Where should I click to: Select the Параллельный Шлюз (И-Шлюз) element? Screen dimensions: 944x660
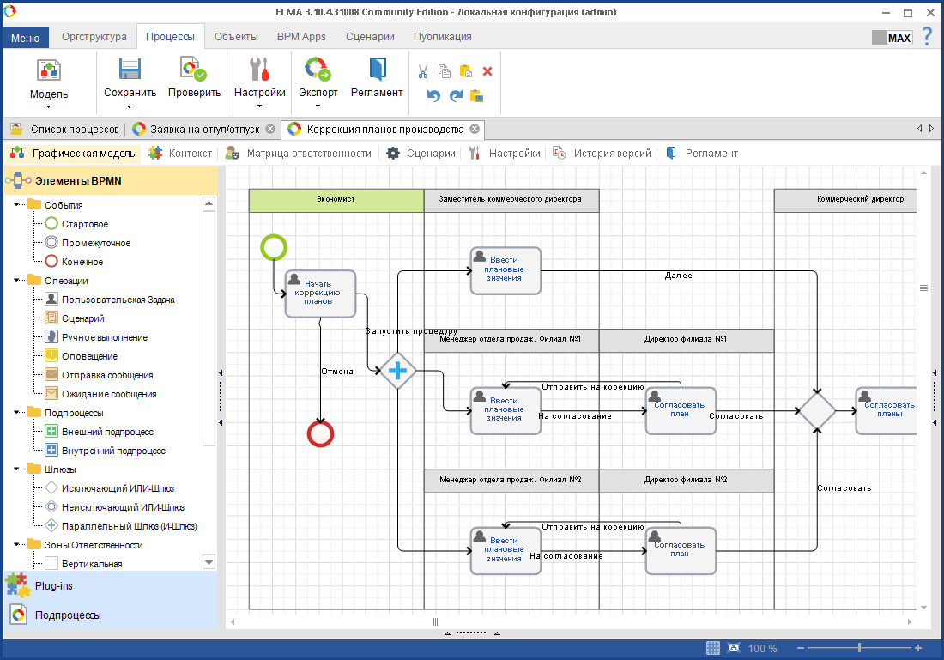pos(129,526)
